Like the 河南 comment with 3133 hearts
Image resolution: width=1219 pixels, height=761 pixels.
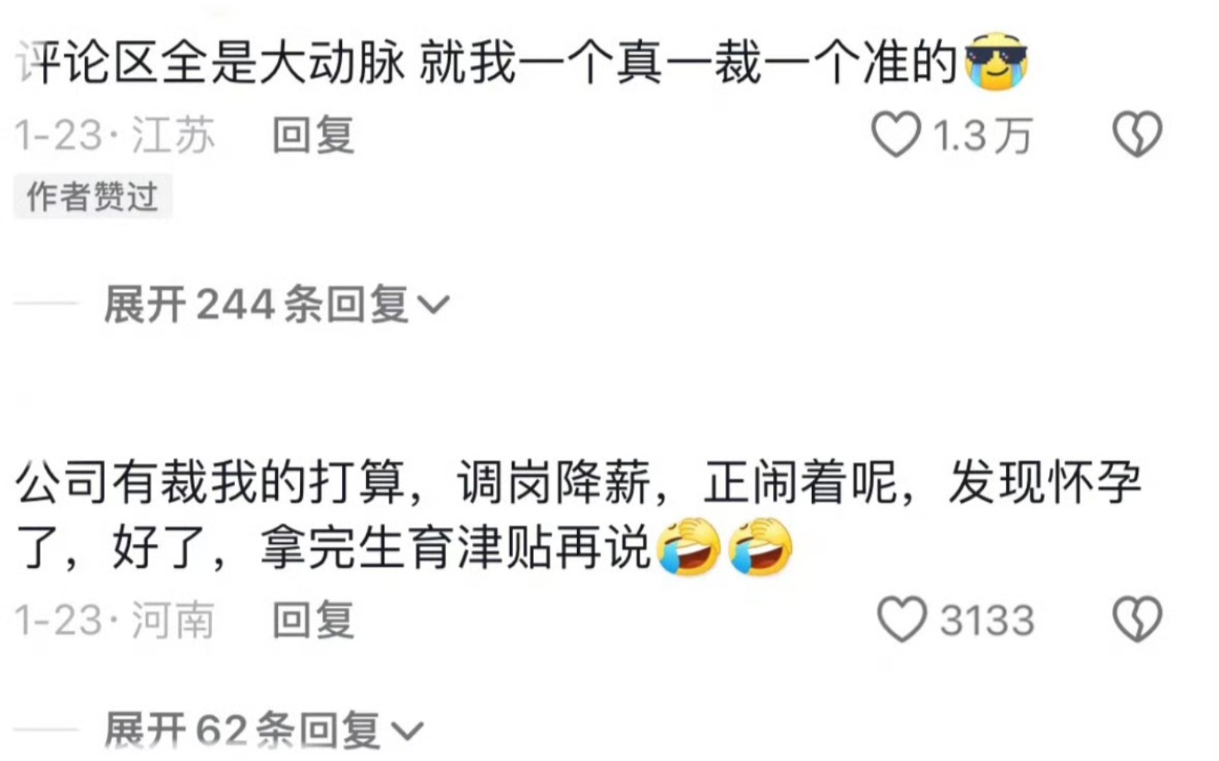[902, 619]
